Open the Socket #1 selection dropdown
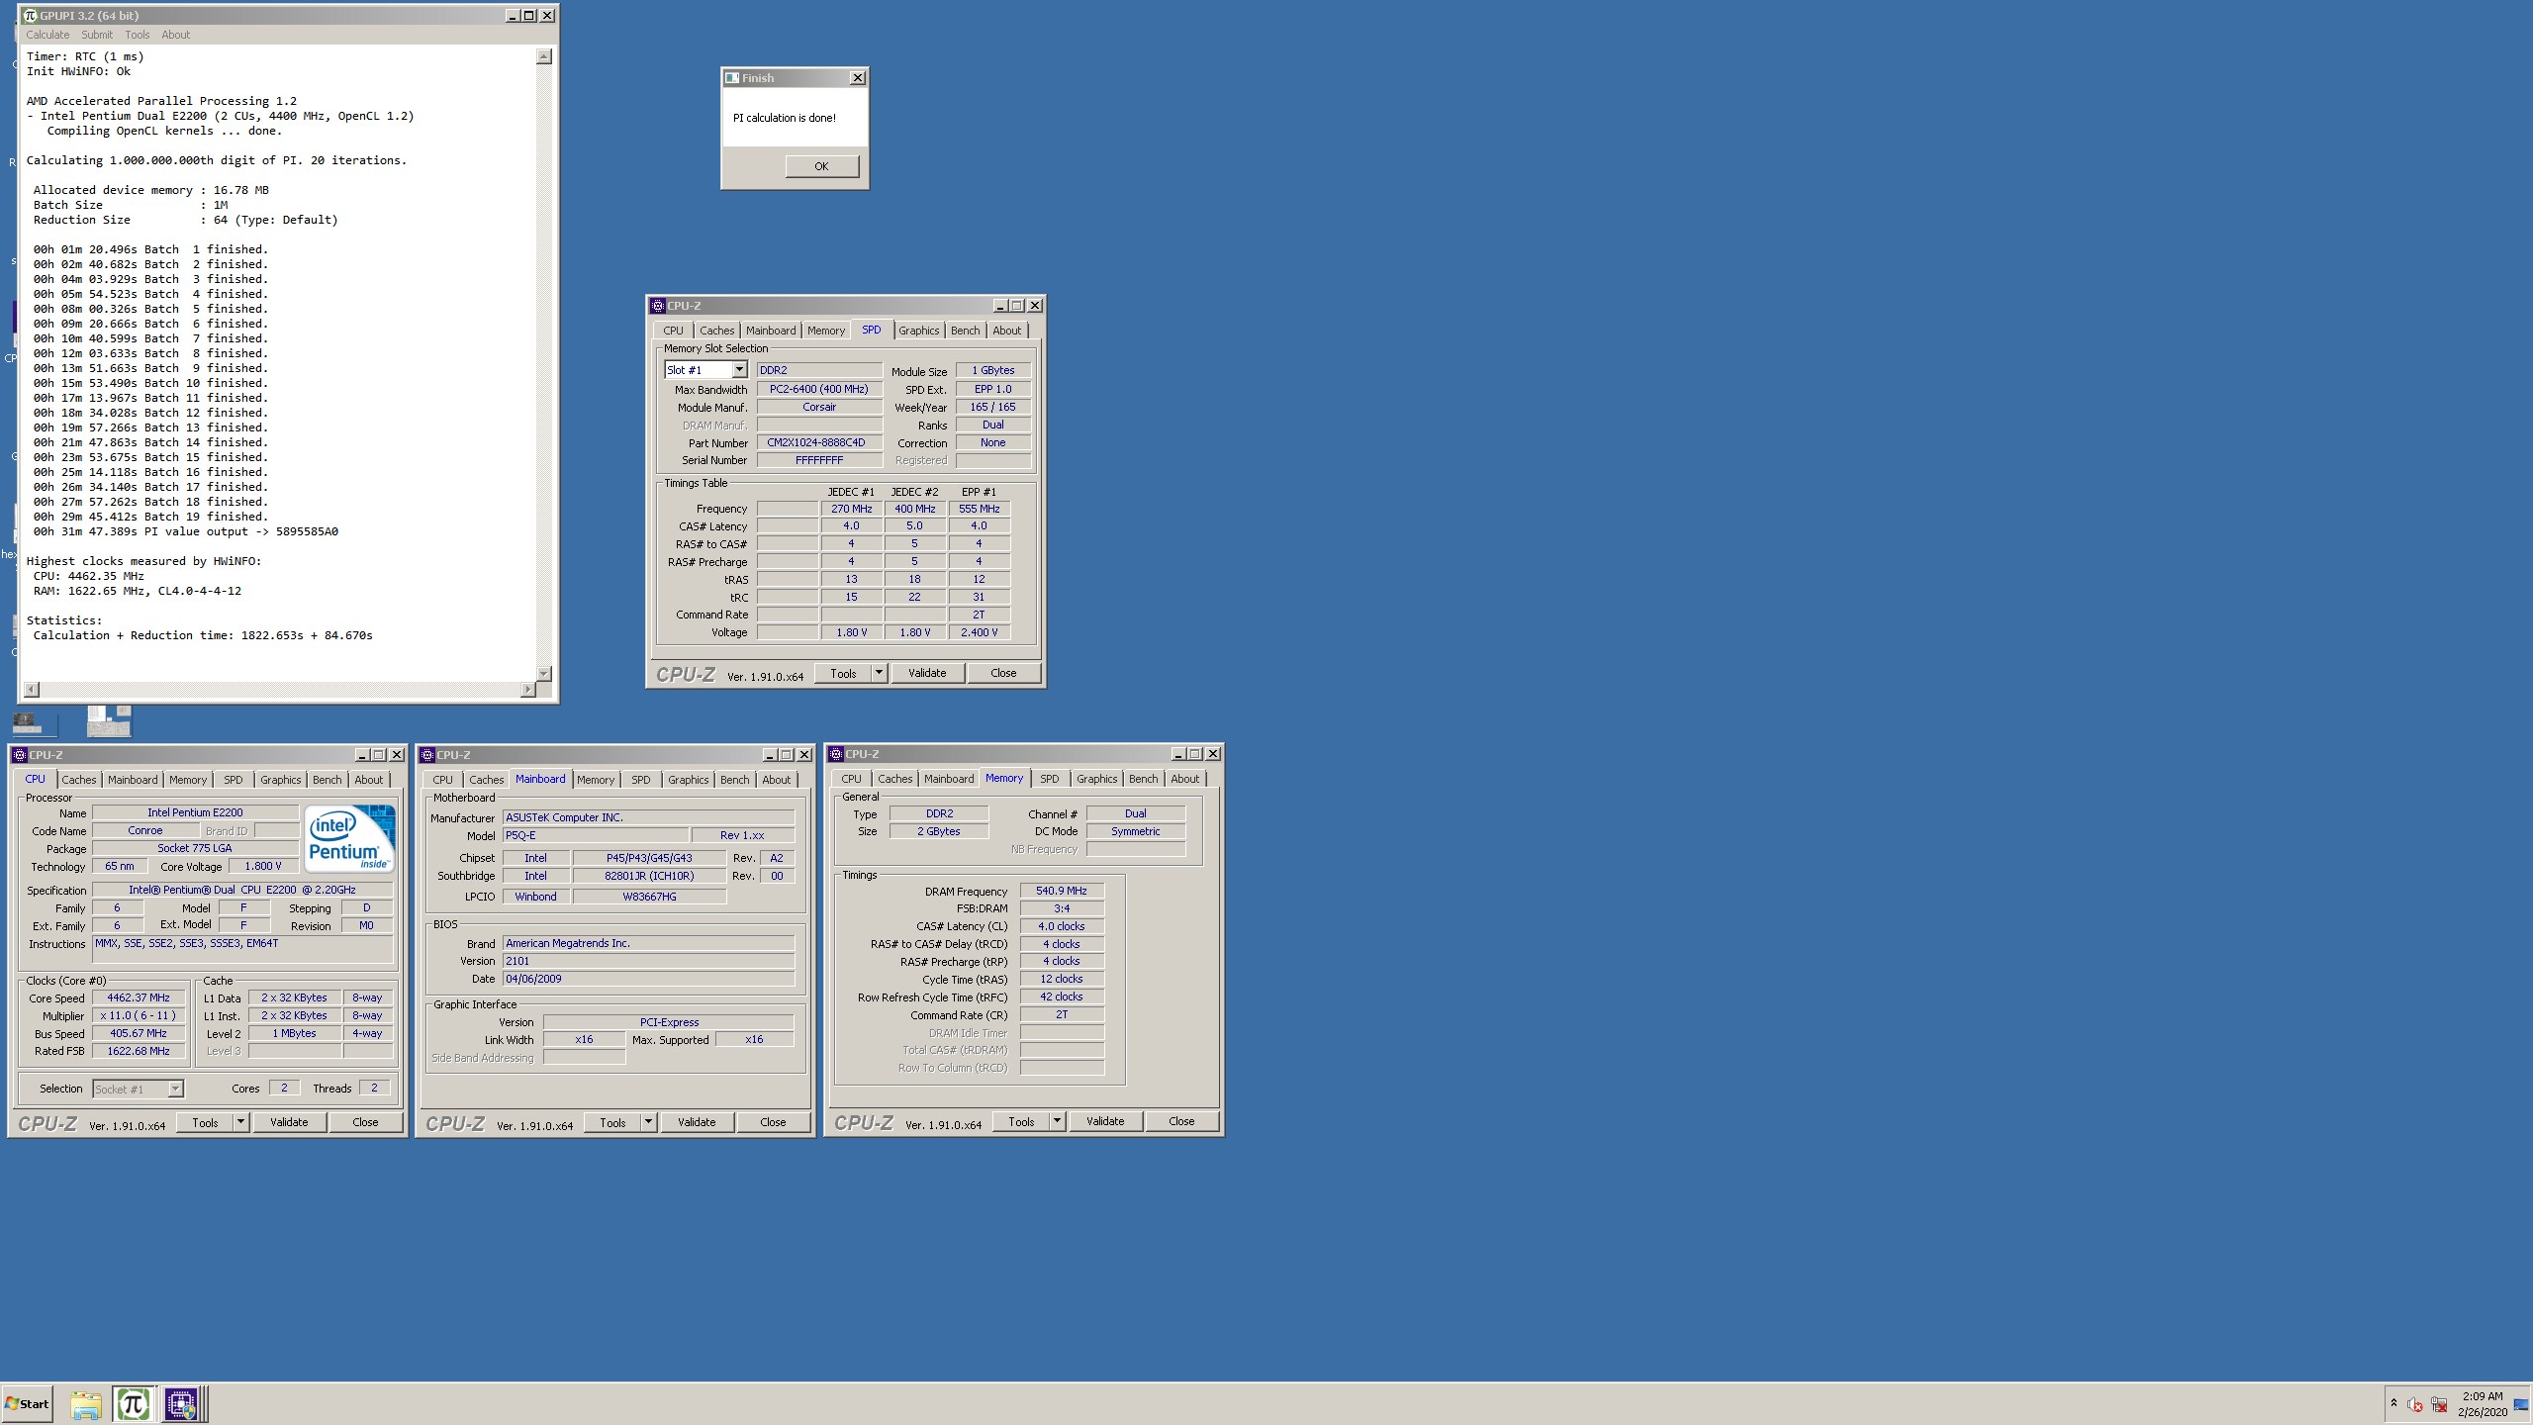Image resolution: width=2533 pixels, height=1425 pixels. [175, 1089]
